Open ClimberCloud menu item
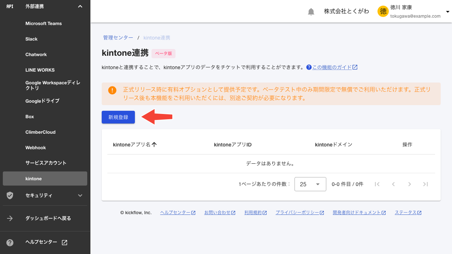 coord(45,132)
